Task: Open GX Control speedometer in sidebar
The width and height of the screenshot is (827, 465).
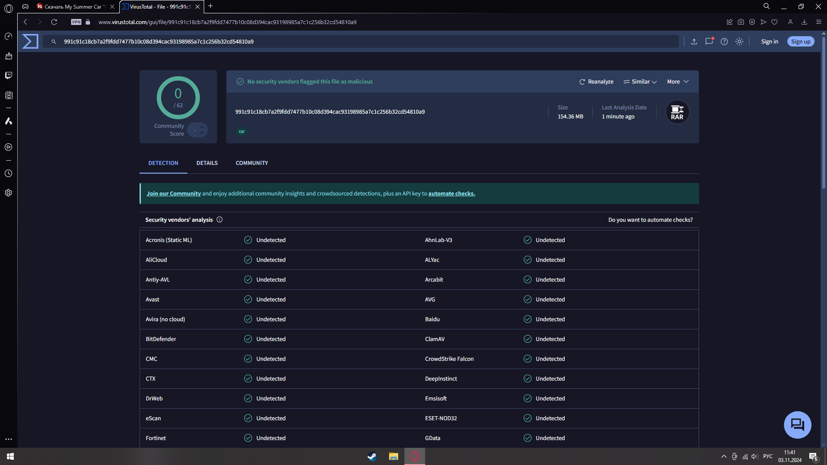Action: [9, 36]
